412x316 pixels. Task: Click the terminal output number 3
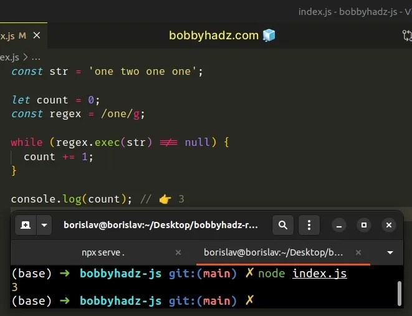[15, 287]
